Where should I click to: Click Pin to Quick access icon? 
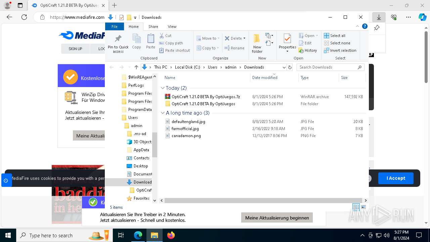pyautogui.click(x=118, y=44)
